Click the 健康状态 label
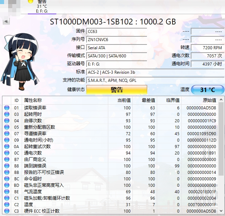 [x=76, y=89]
